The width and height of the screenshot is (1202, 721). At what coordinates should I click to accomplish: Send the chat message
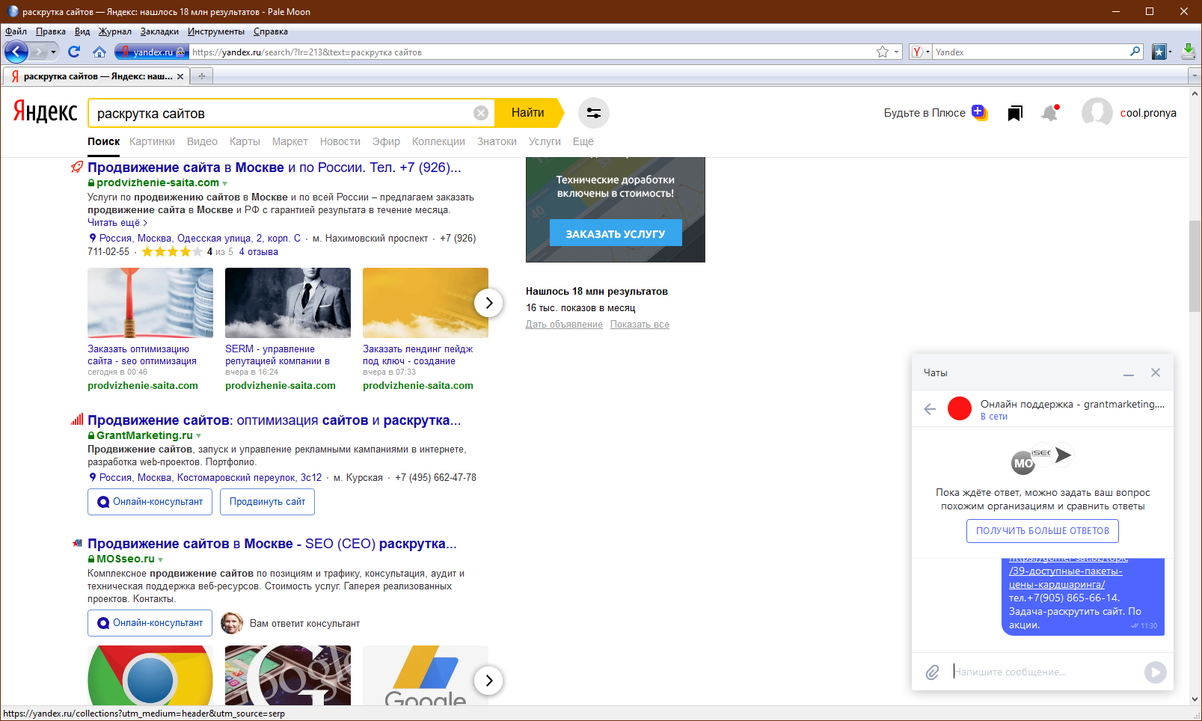tap(1156, 672)
